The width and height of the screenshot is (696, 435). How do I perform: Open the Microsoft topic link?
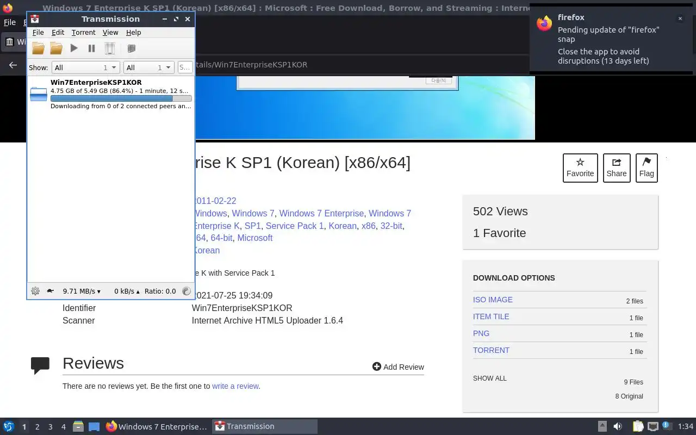point(255,238)
